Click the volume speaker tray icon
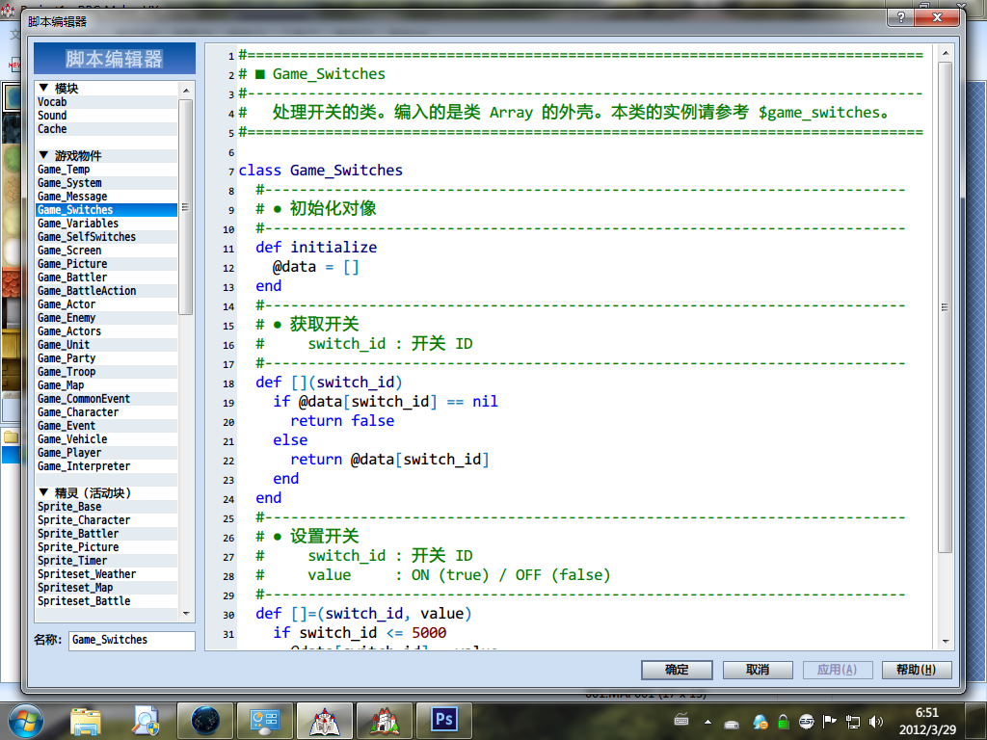 click(875, 721)
